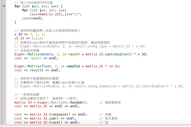Click 'Matrix3d' in the Random() line
The height and width of the screenshot is (127, 191).
[x=59, y=103]
